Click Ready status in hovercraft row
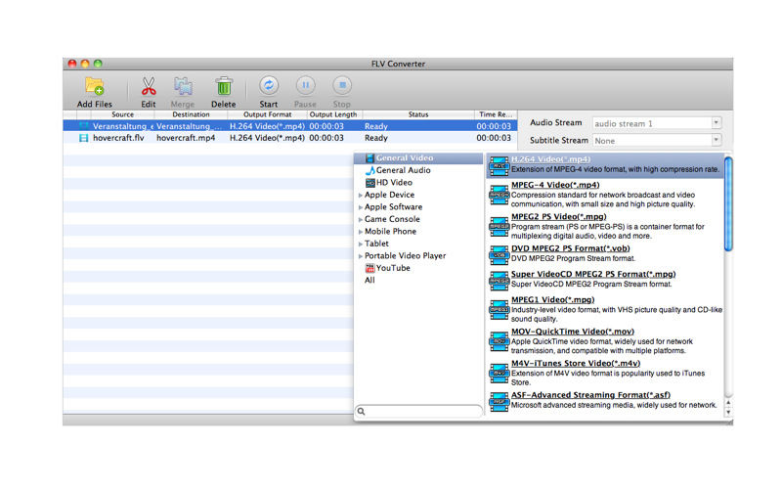Image resolution: width=782 pixels, height=489 pixels. [376, 138]
